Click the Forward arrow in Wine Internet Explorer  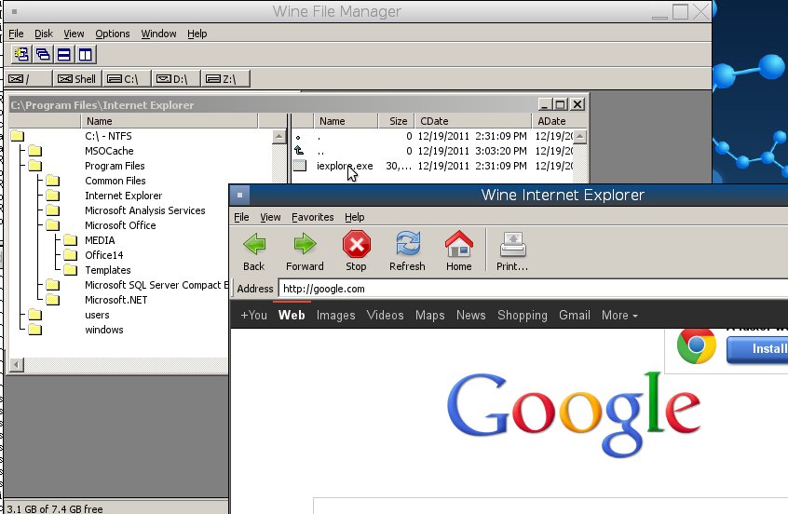[x=305, y=244]
